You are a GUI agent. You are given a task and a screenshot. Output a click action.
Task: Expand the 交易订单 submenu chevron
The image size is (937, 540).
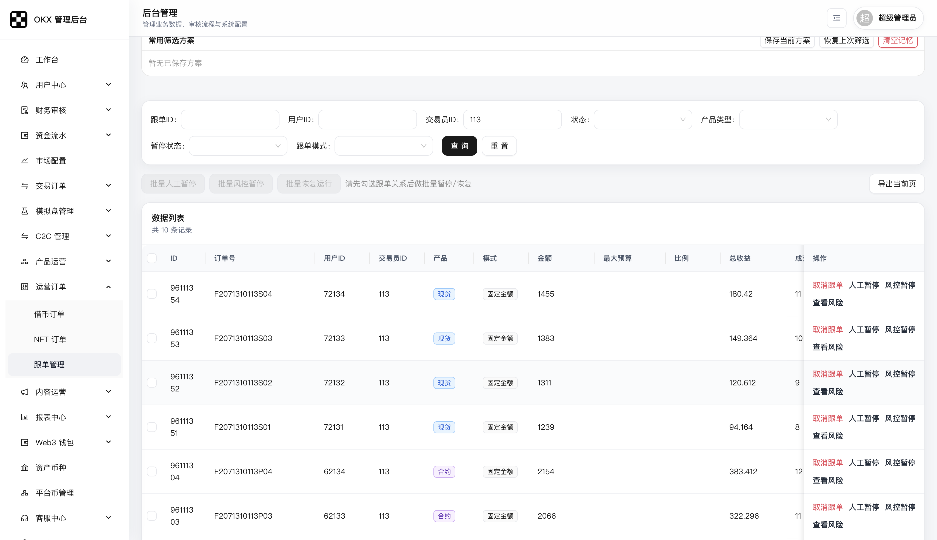tap(108, 186)
